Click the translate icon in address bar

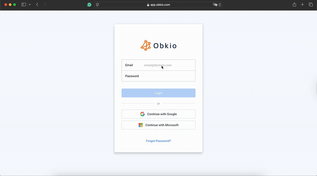pos(215,5)
